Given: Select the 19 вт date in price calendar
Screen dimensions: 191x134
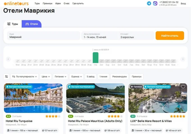Looking at the screenshot, I should tap(17, 62).
